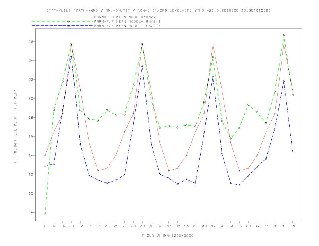Click x-axis tick label 51
Viewport: 319px width, 246px height.
point(195,226)
